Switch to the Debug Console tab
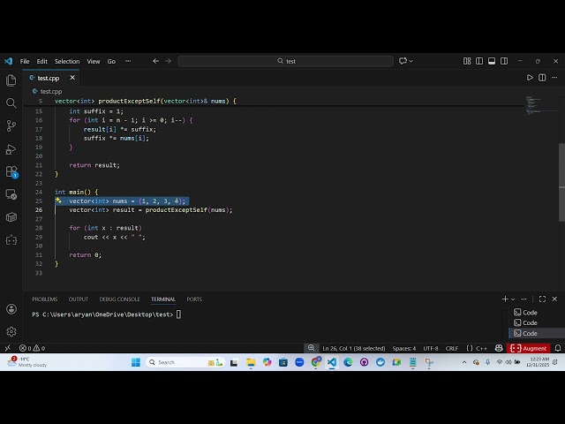This screenshot has width=565, height=424. click(119, 299)
